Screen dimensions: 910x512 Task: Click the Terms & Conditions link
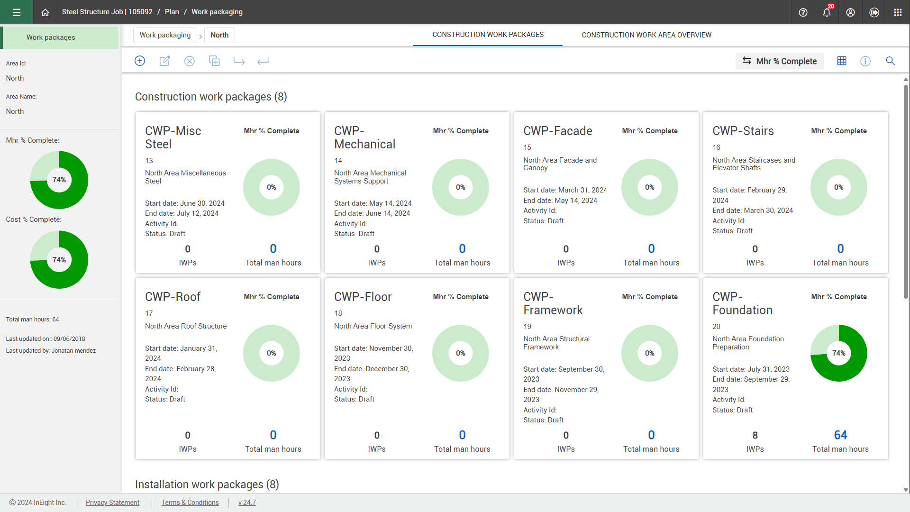coord(190,503)
